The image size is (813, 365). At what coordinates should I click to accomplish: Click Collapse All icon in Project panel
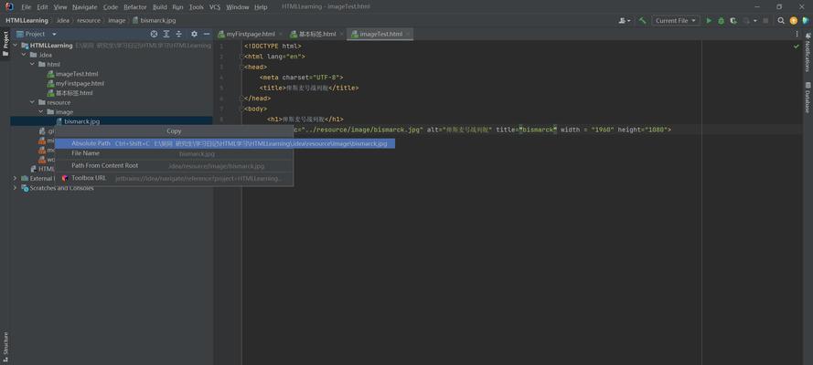pyautogui.click(x=179, y=34)
